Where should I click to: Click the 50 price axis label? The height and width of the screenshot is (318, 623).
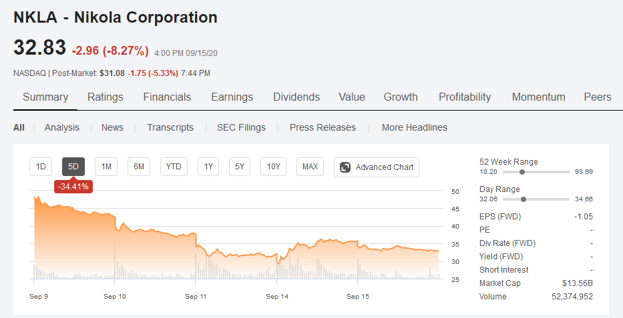455,192
